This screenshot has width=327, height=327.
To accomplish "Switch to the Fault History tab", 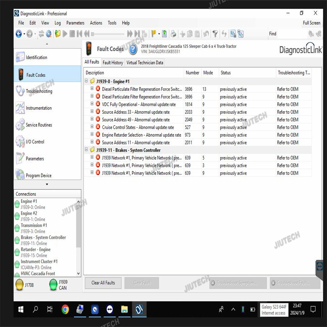I will 113,62.
